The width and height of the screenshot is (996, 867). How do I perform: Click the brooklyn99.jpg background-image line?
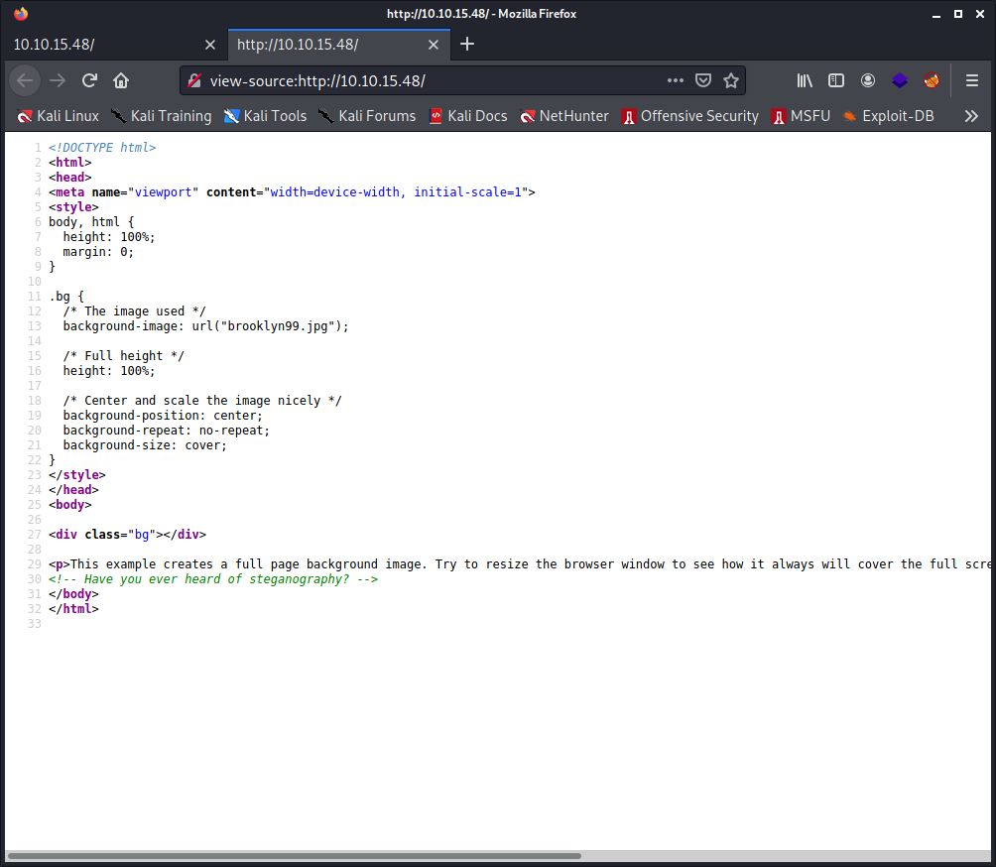[x=205, y=326]
